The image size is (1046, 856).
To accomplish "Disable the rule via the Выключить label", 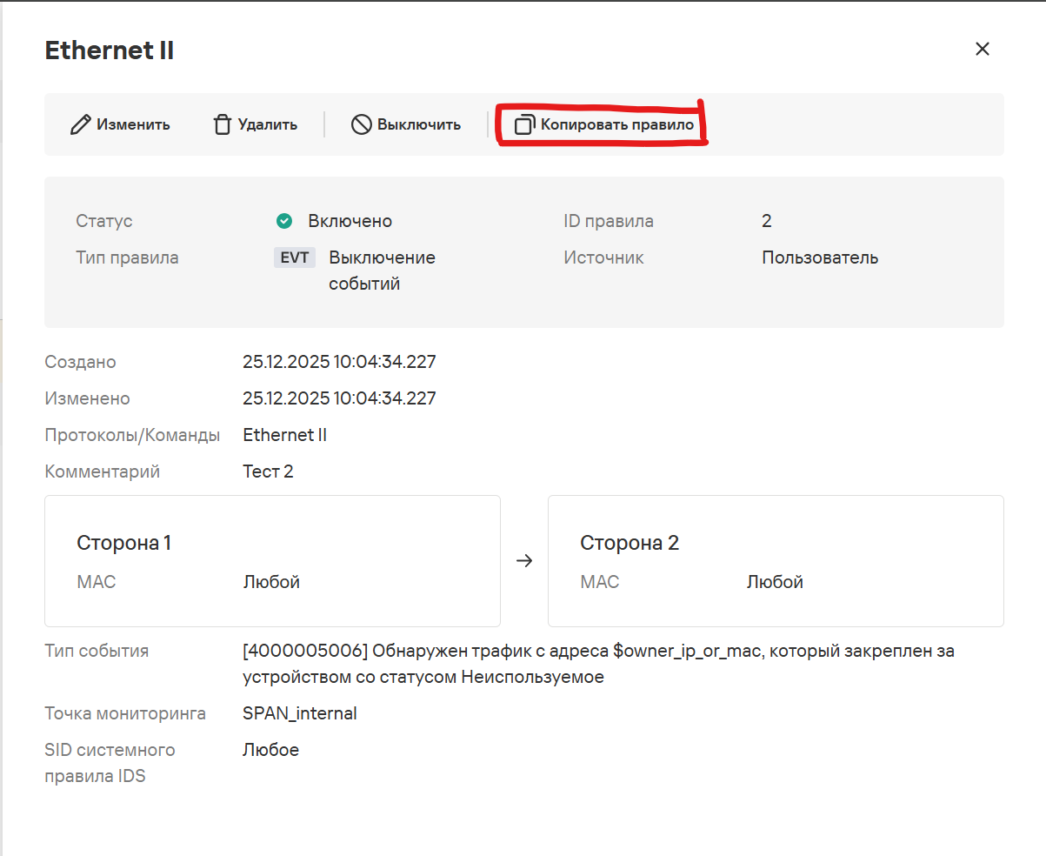I will (x=418, y=124).
